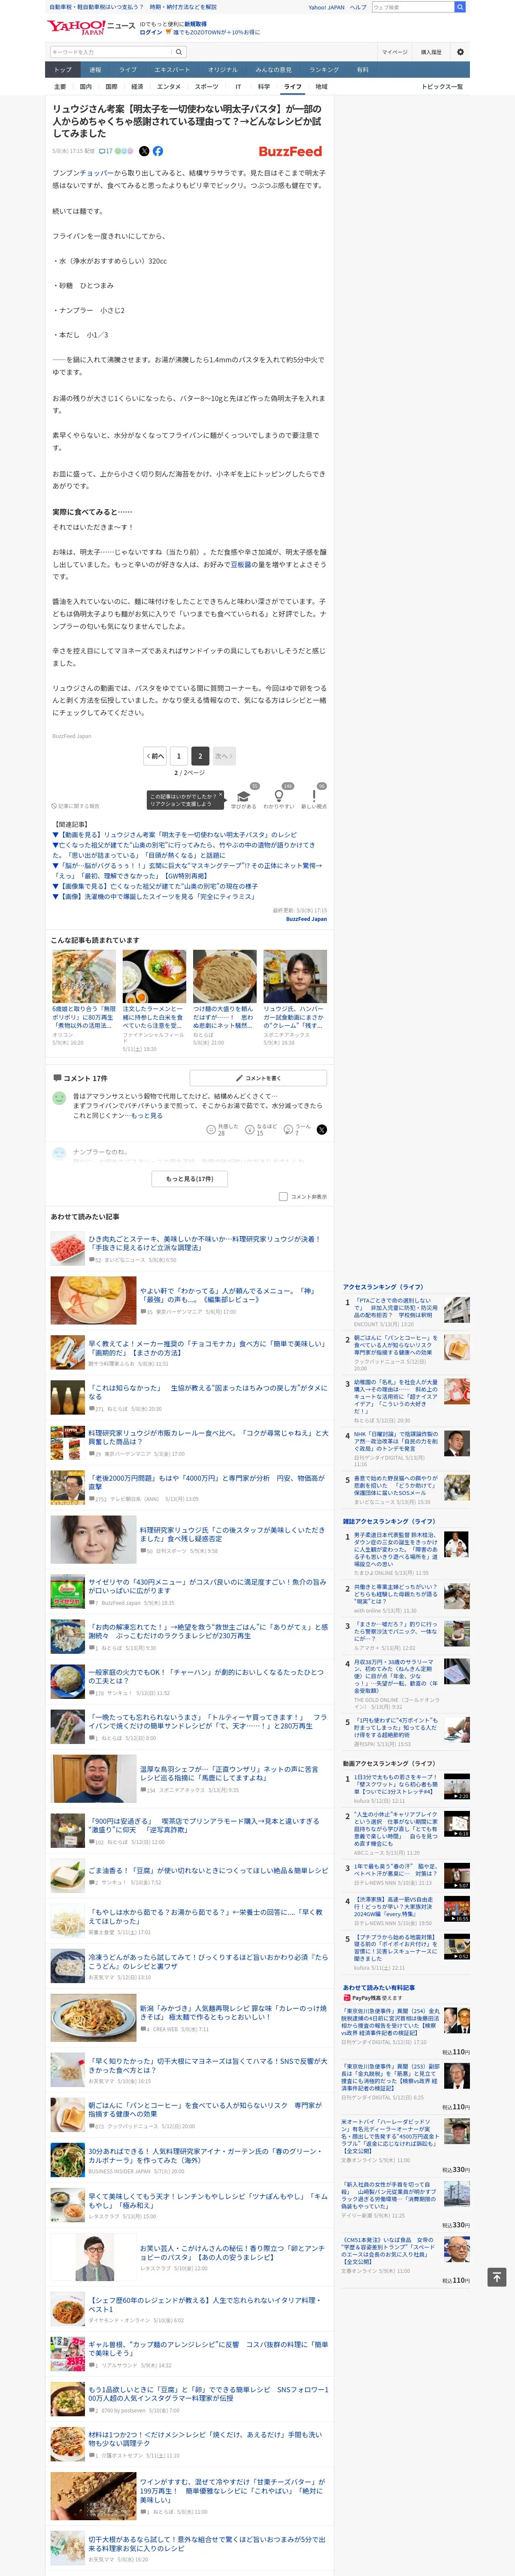The image size is (515, 2576).
Task: Share article on Facebook icon under headline
Action: pos(158,151)
